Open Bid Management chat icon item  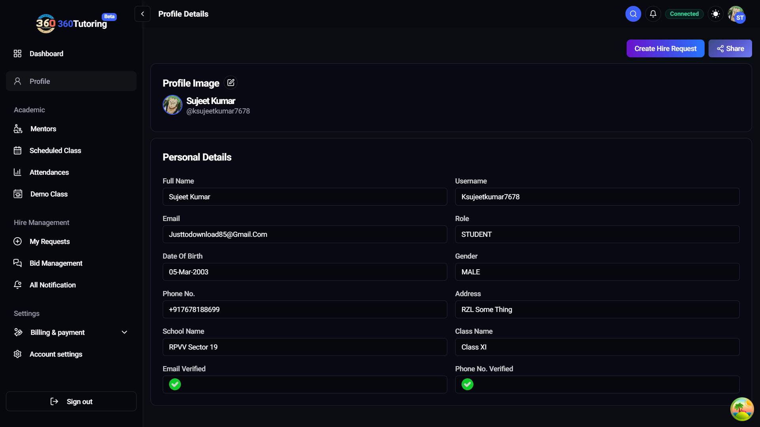click(x=56, y=263)
